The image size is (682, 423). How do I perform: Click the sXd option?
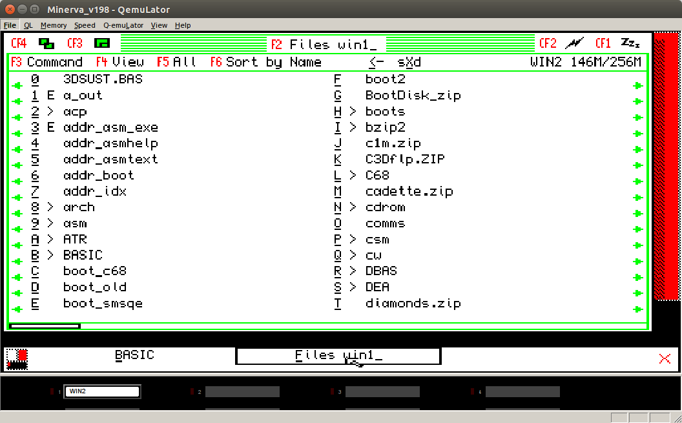pos(409,62)
